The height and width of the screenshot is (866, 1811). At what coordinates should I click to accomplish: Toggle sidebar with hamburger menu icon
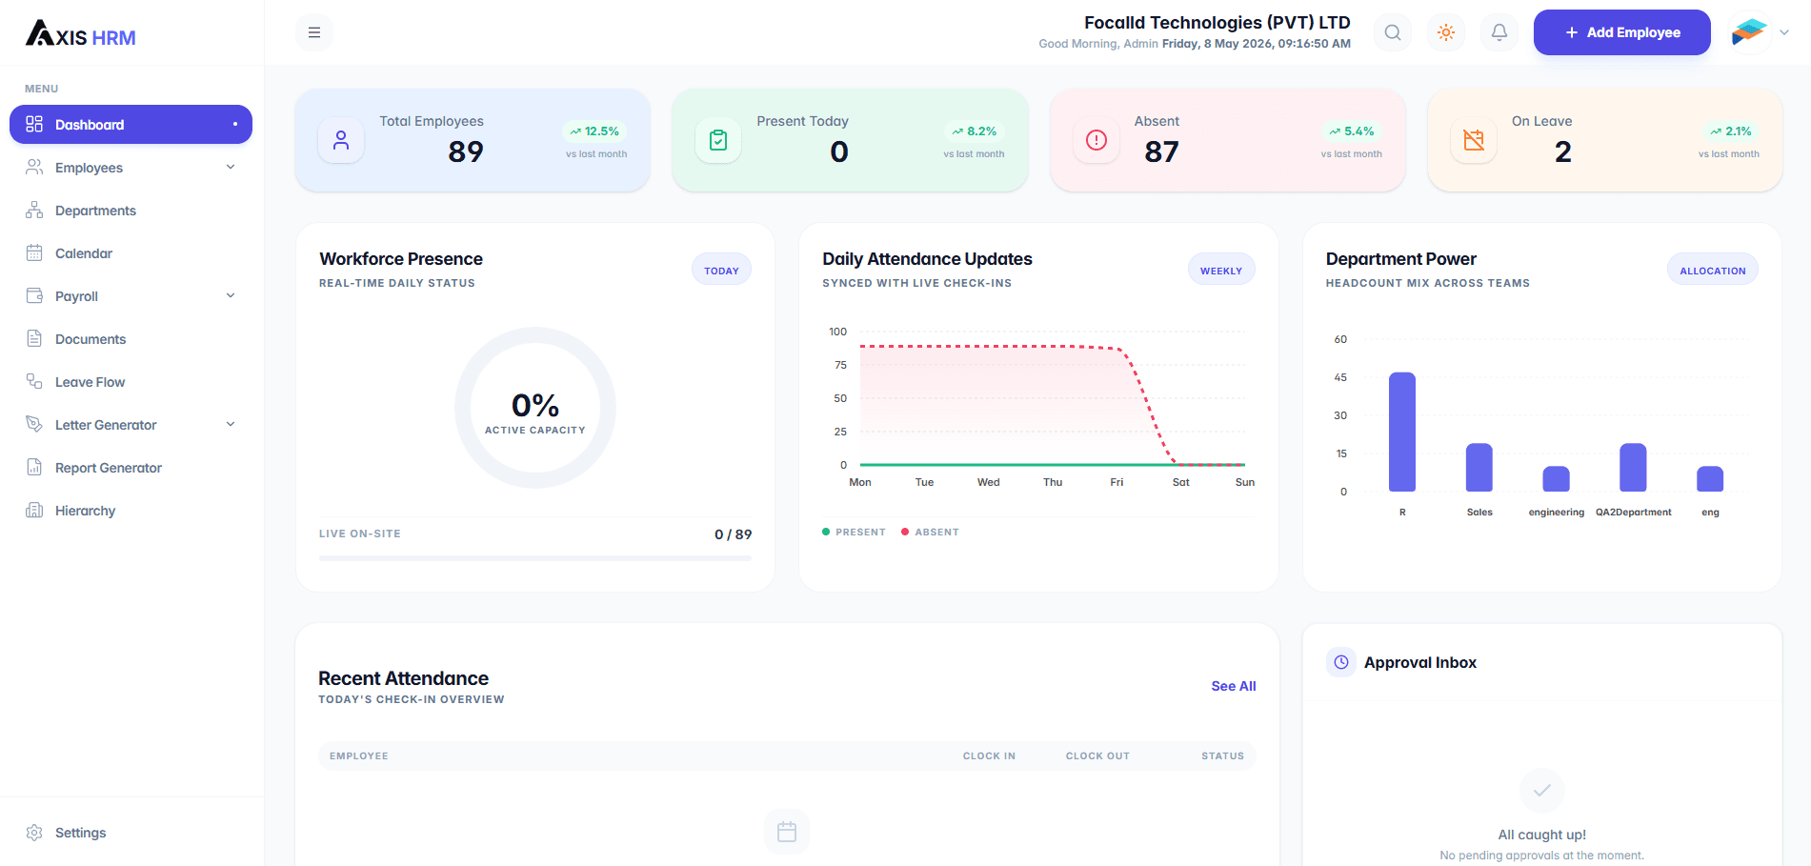pyautogui.click(x=314, y=32)
